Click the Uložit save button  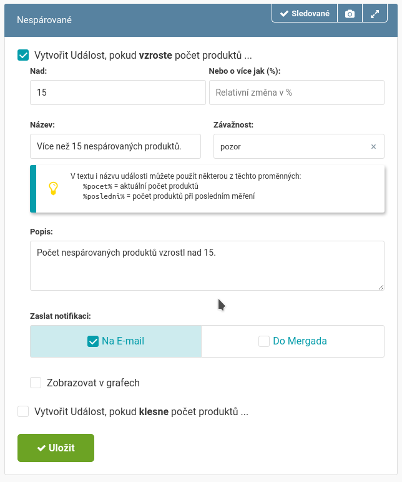[56, 448]
